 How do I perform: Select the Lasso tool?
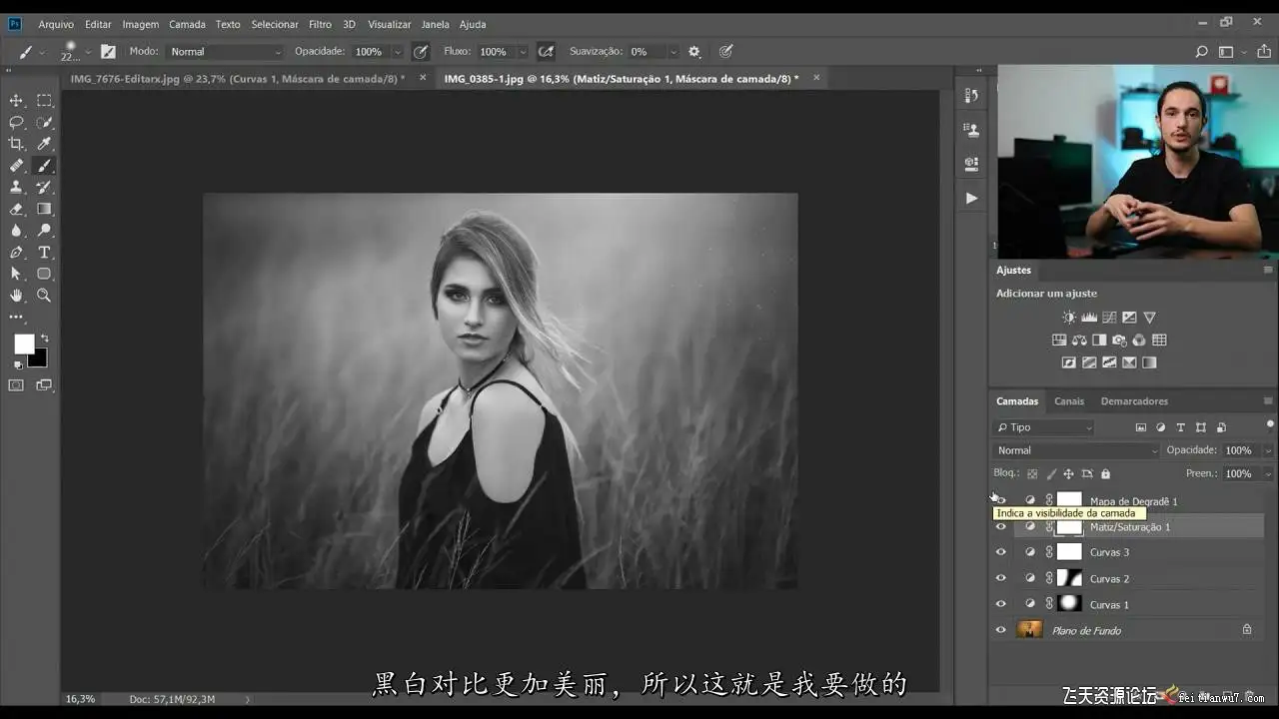pyautogui.click(x=16, y=123)
